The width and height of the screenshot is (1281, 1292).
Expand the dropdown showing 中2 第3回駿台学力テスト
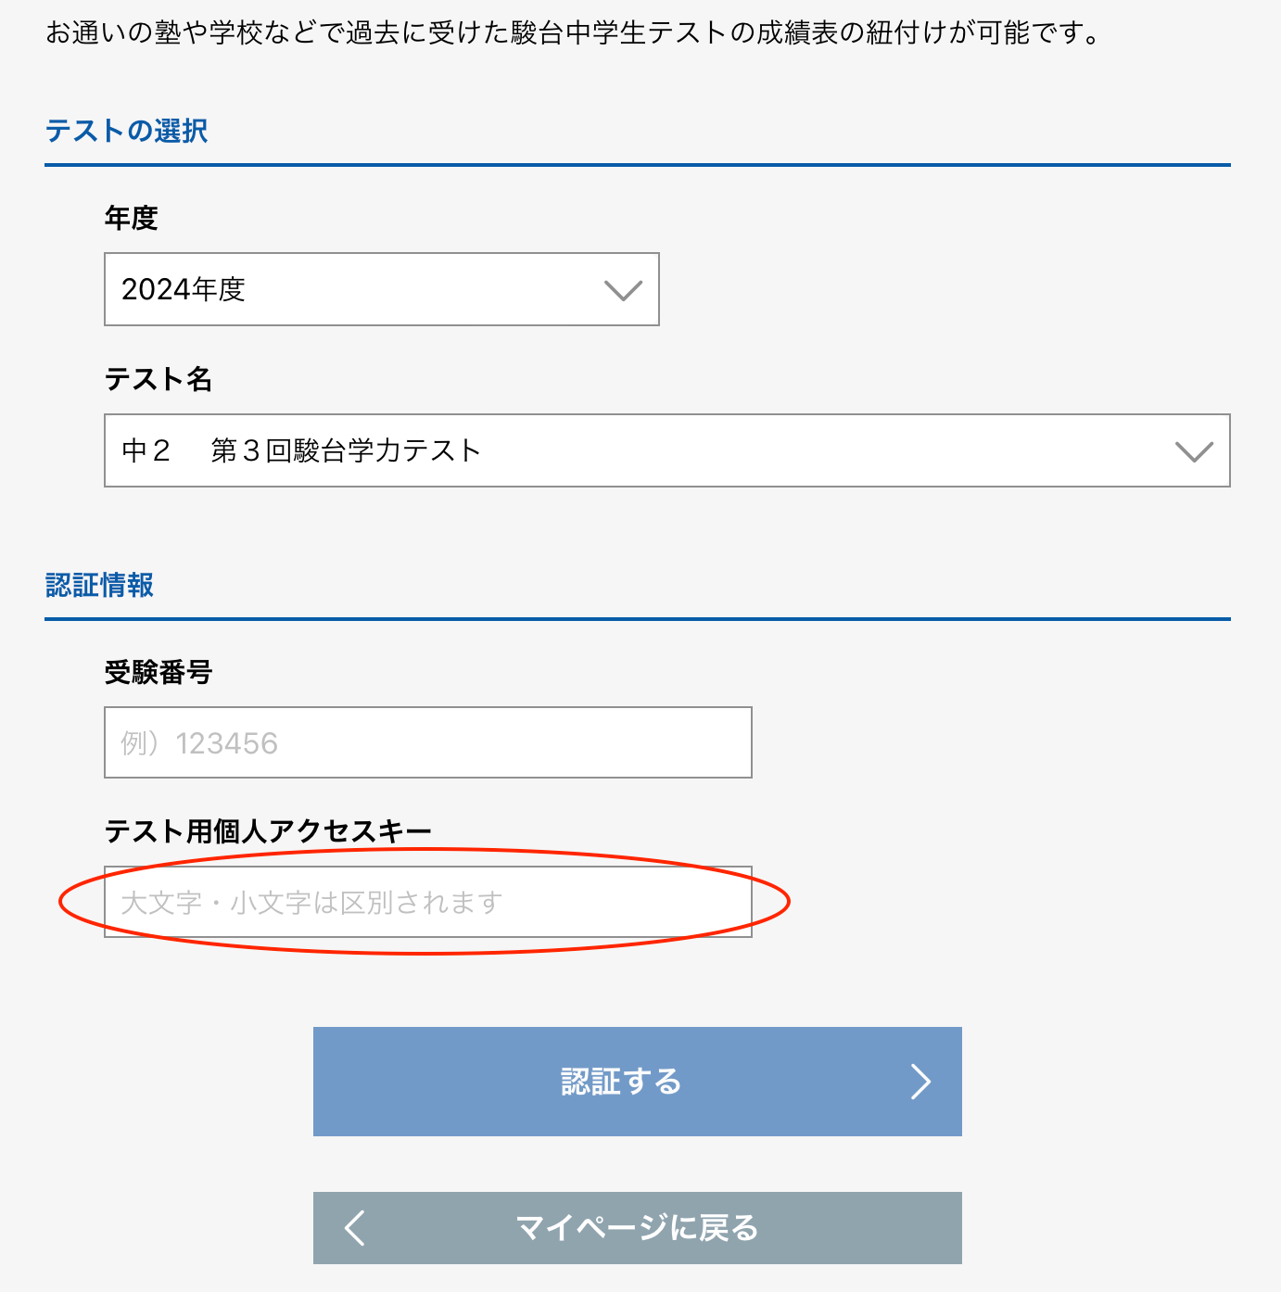pos(667,451)
